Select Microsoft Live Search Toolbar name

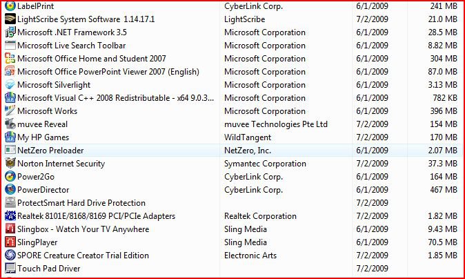coord(72,46)
